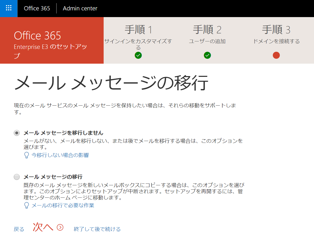Click the 戻る link to go back

pyautogui.click(x=19, y=229)
